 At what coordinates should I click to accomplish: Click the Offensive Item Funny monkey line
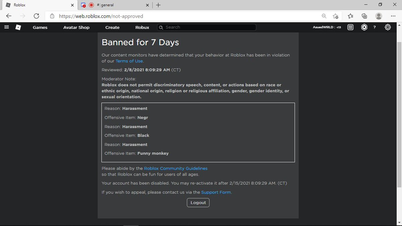pyautogui.click(x=137, y=153)
